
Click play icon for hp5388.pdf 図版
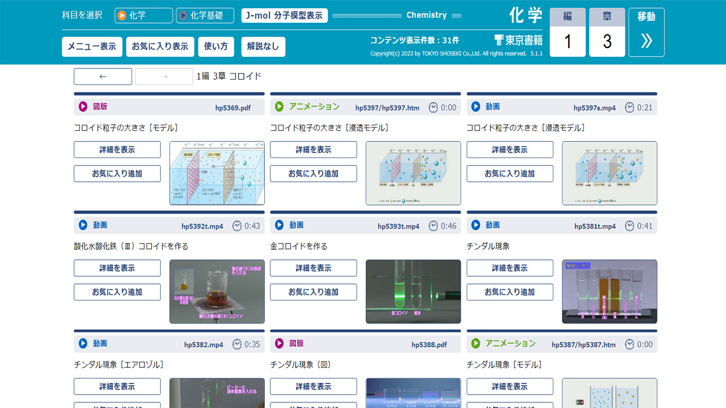[x=279, y=344]
